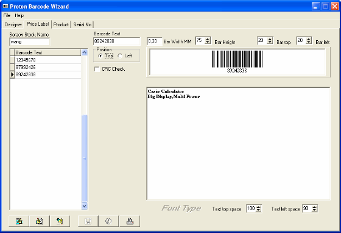This screenshot has width=341, height=233.
Task: Minimize the Proton Barcode Wizard window
Action: (316, 6)
